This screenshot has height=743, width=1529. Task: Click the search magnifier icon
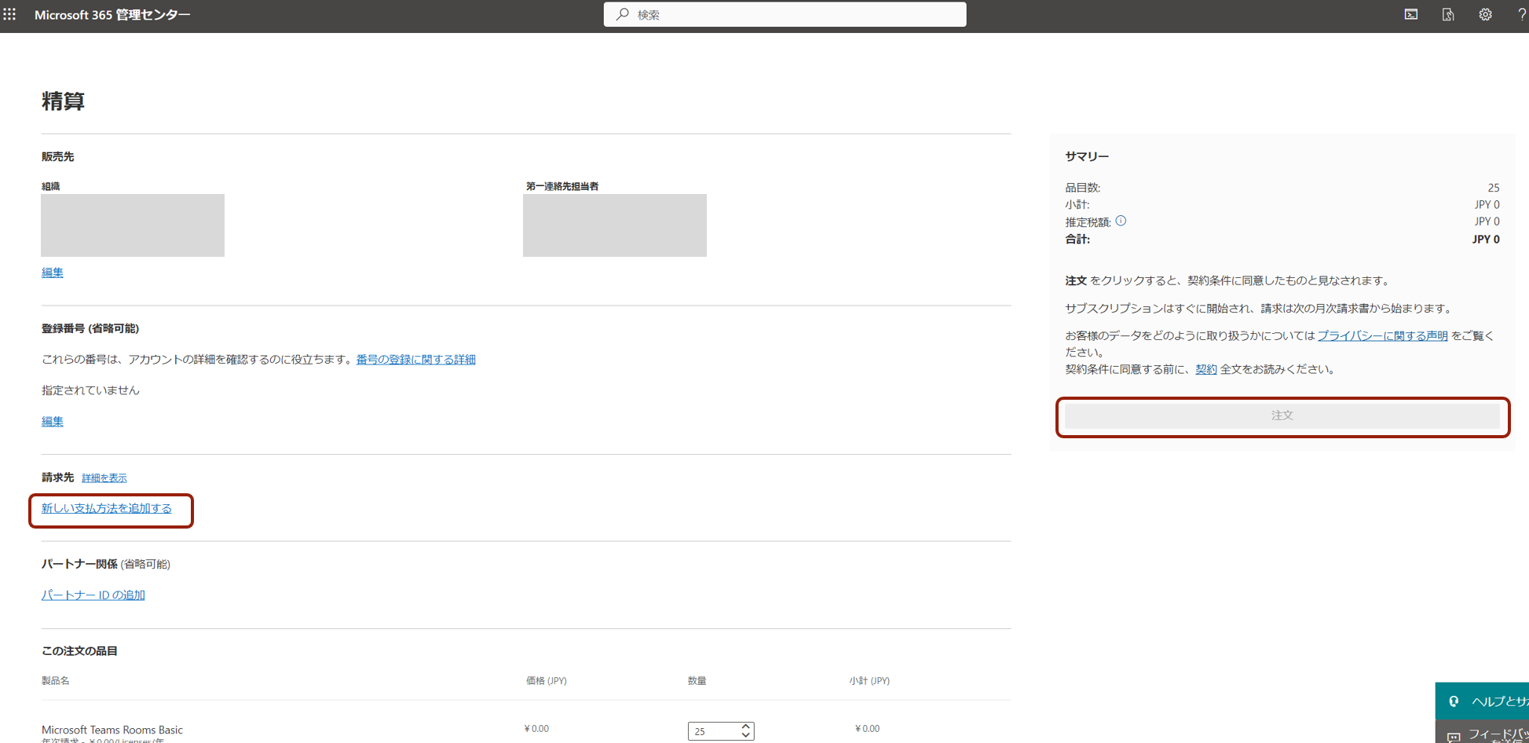point(623,14)
